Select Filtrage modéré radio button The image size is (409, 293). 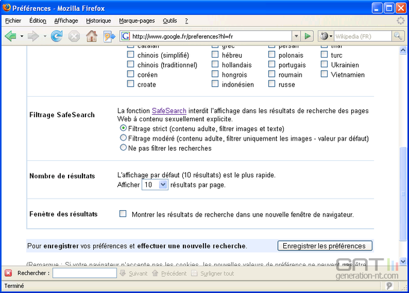click(x=123, y=137)
